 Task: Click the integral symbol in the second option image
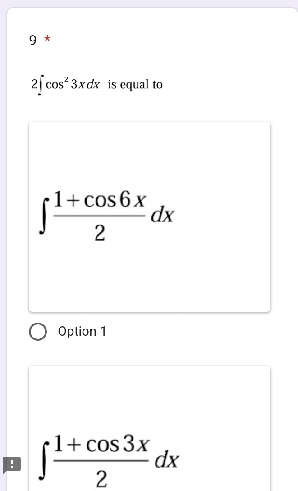44,461
